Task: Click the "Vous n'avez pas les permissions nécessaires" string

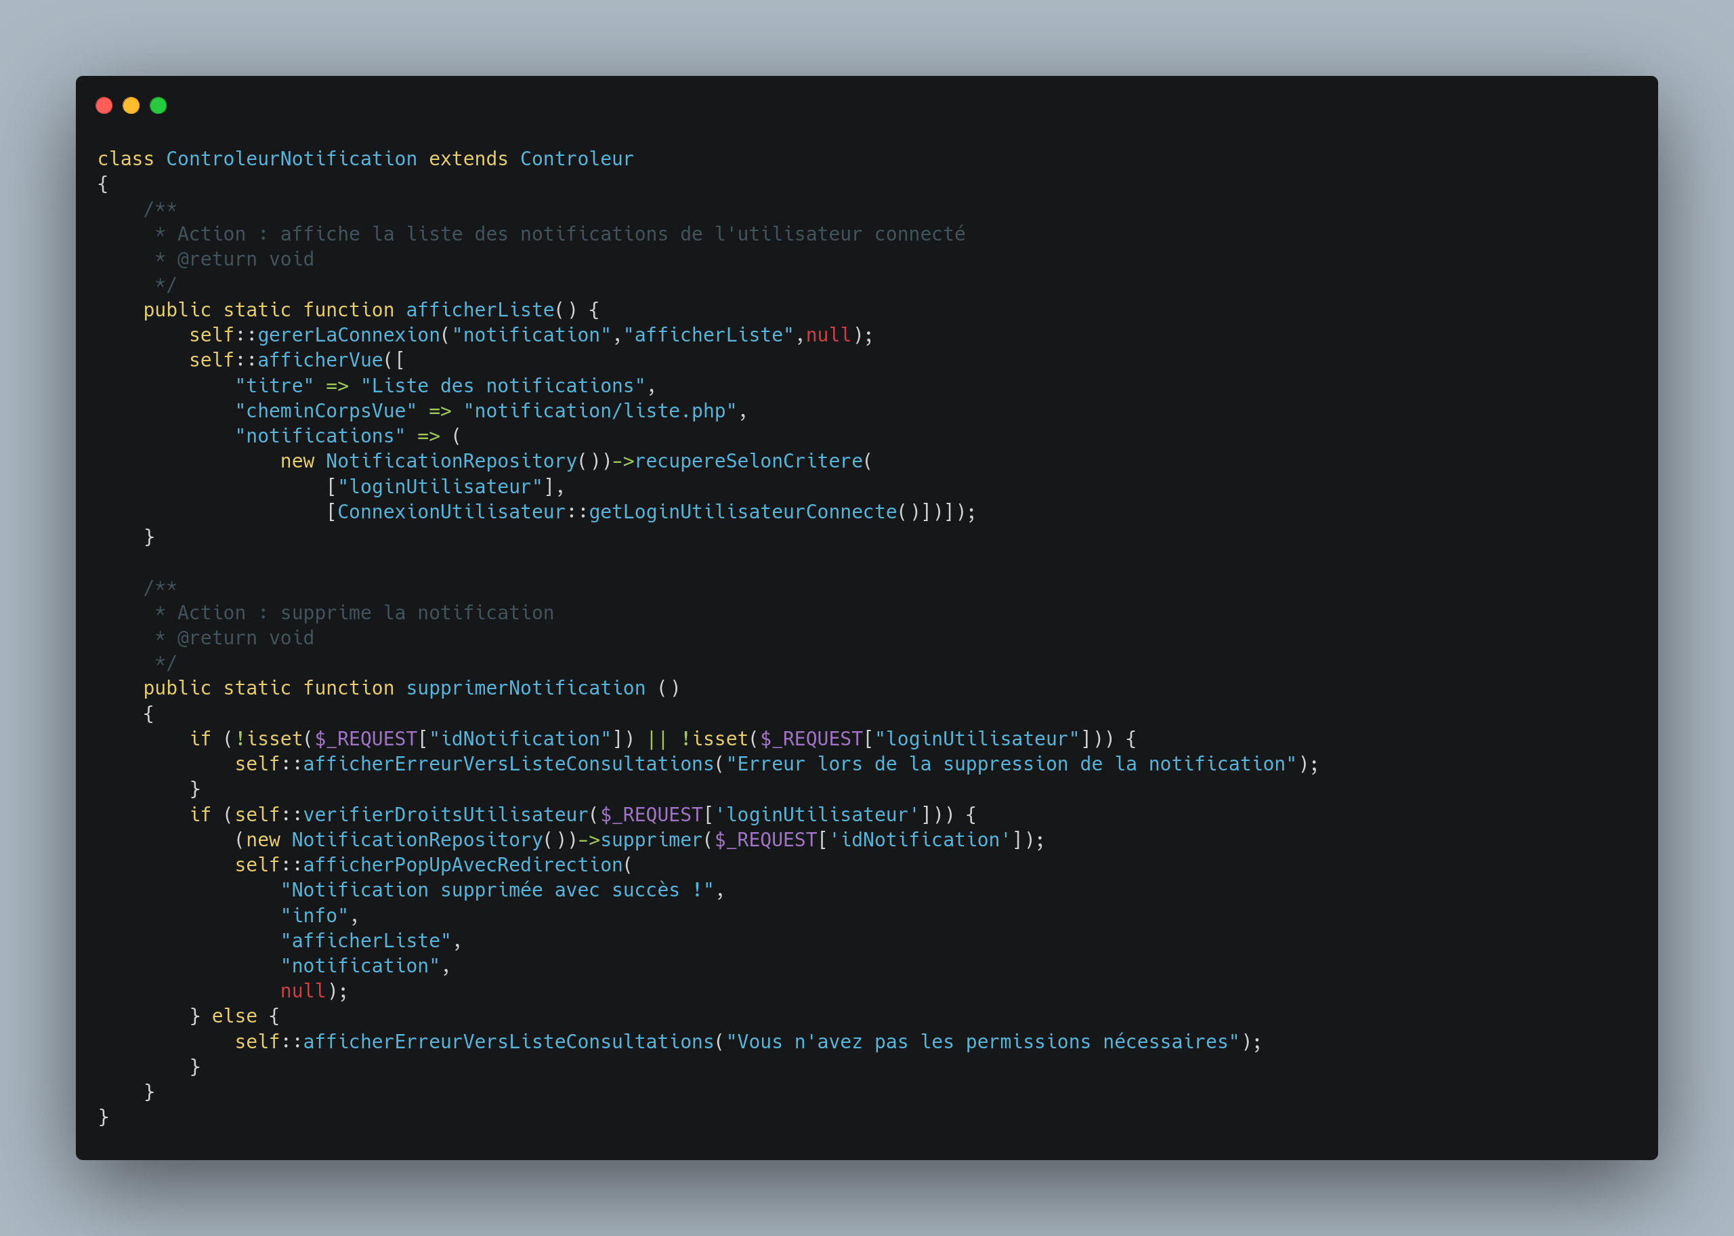Action: click(983, 1042)
